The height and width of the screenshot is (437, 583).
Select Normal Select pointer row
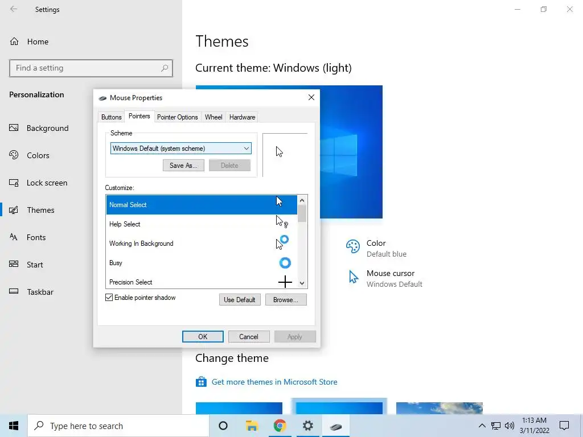pos(202,205)
